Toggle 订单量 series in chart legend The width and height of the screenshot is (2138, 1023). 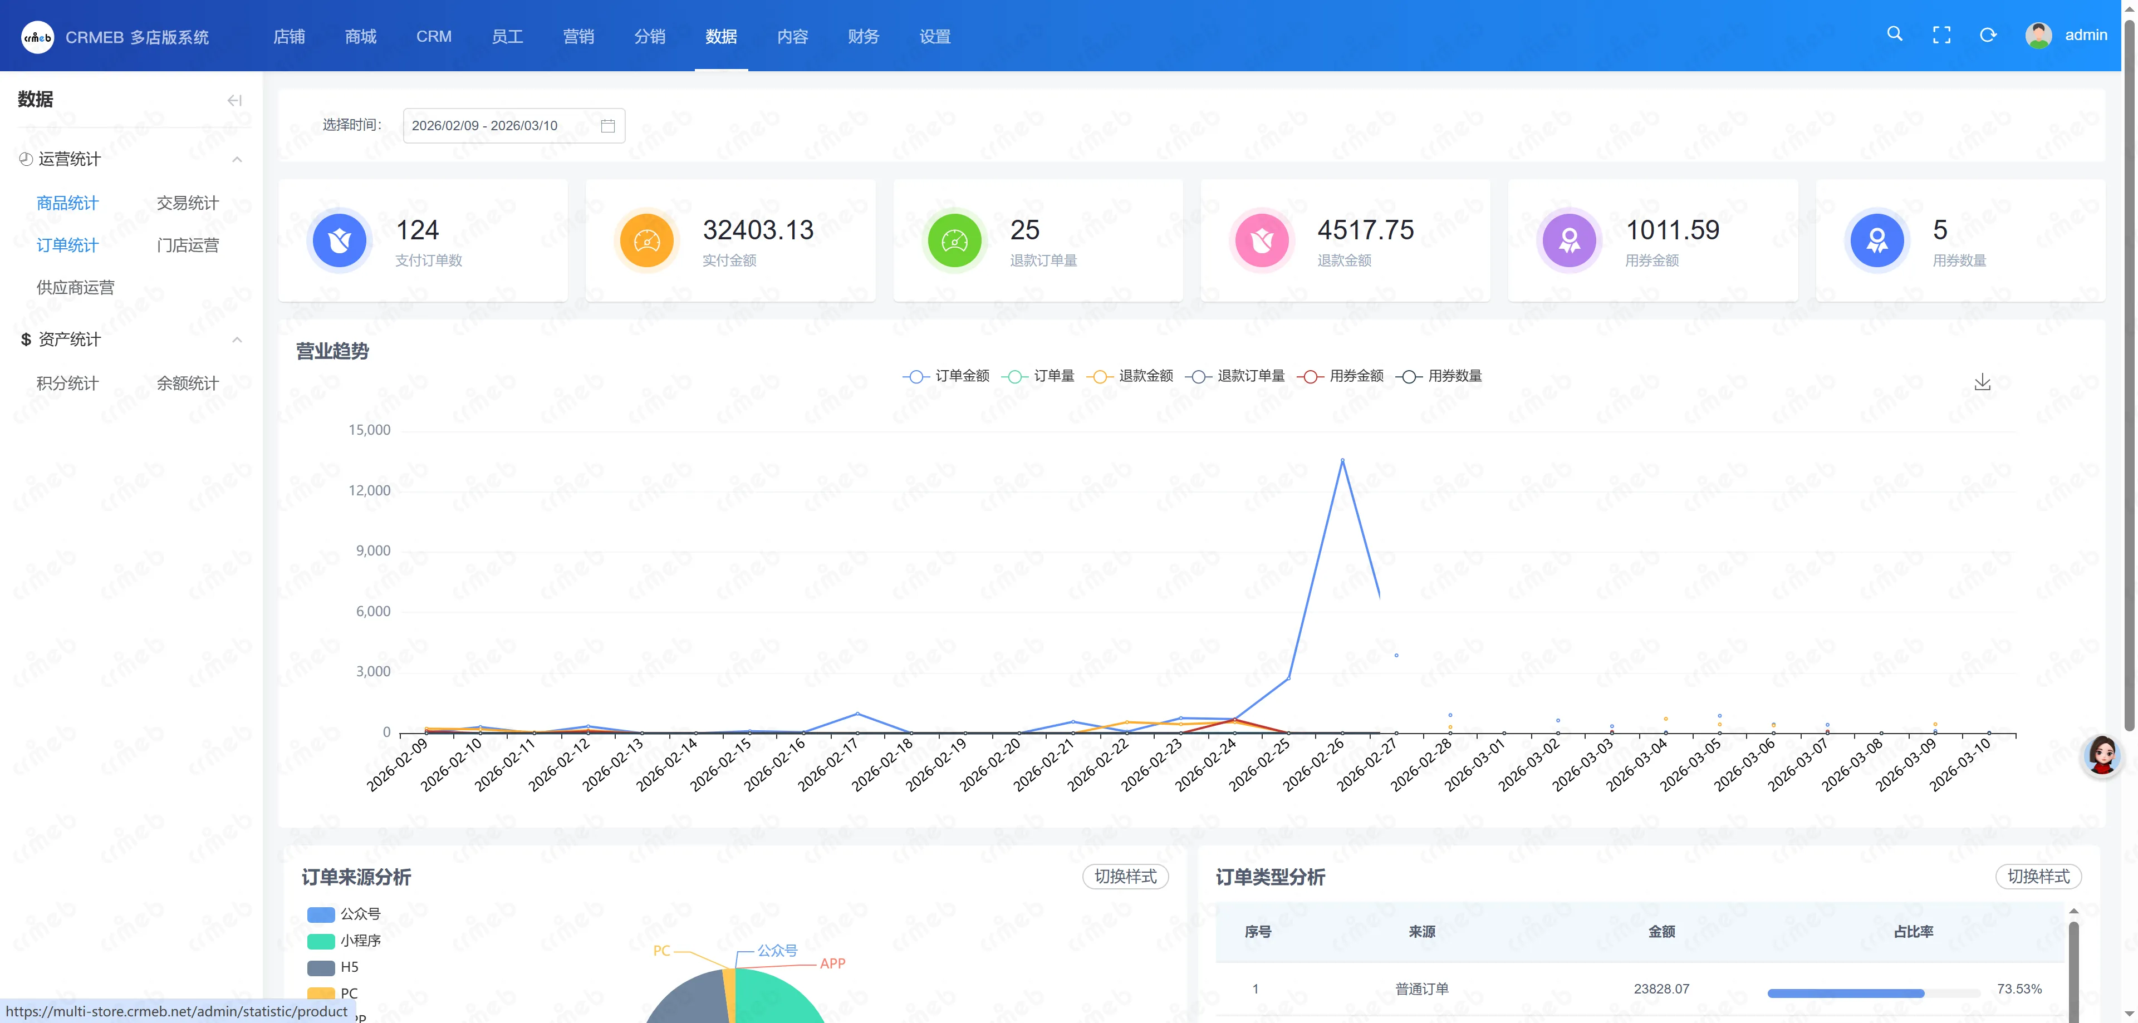[1037, 376]
